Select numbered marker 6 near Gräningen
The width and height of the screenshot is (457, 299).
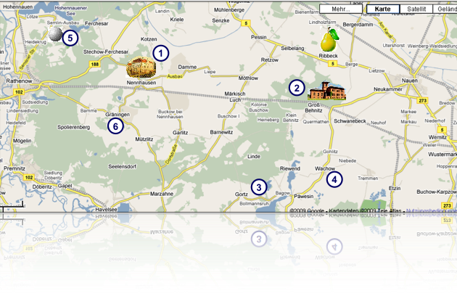tap(115, 126)
